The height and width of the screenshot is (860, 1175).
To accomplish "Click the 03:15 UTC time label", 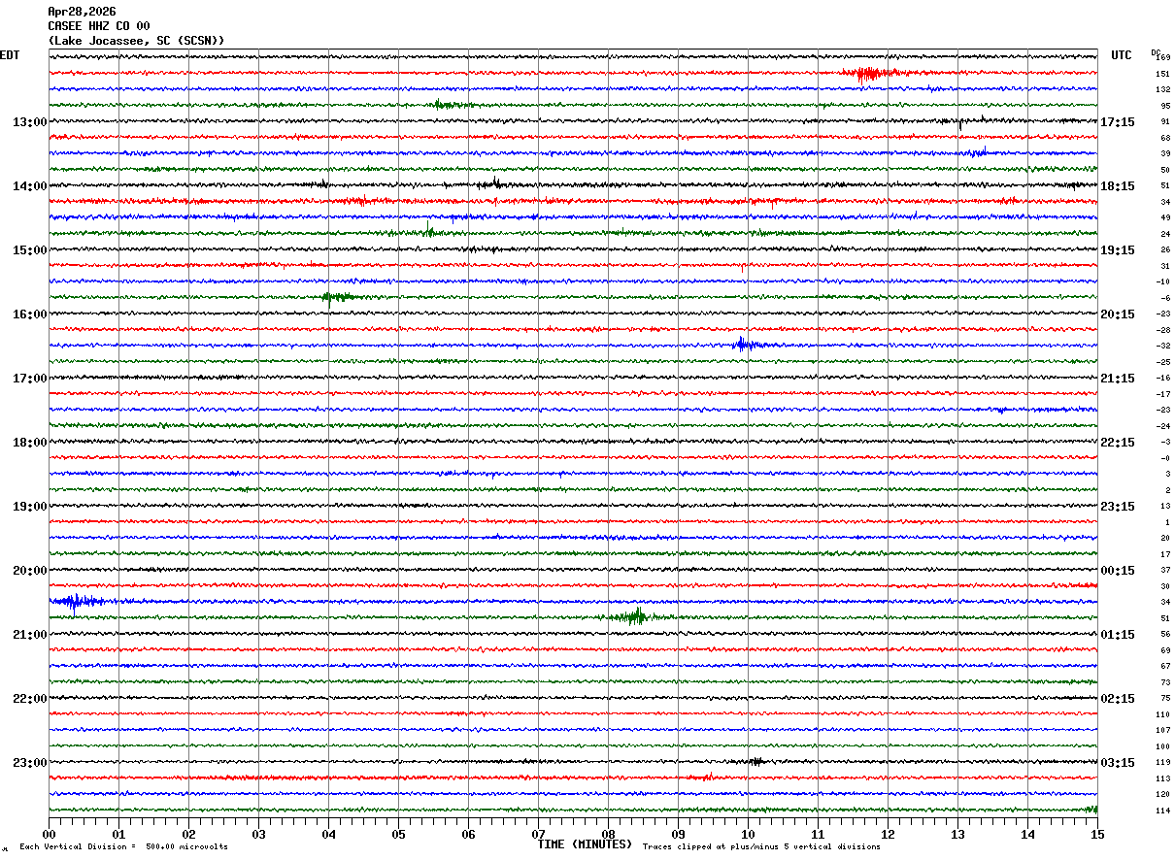I will [1117, 763].
